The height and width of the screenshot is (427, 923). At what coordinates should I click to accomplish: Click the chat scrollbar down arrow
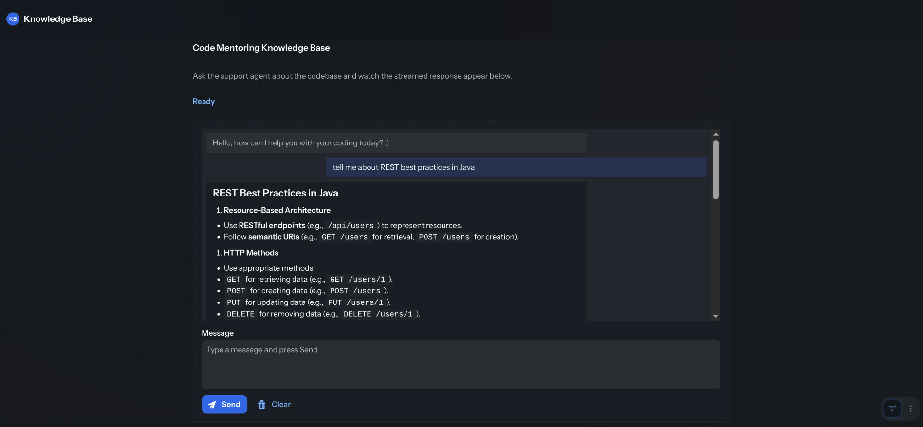[716, 316]
